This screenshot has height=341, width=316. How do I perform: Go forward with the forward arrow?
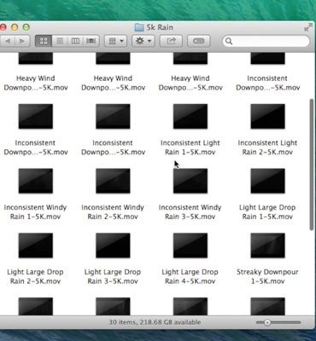click(22, 41)
